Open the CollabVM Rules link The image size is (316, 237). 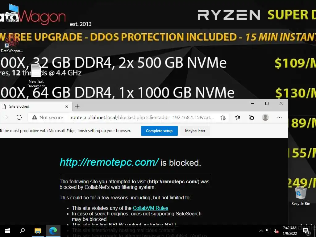click(x=150, y=208)
